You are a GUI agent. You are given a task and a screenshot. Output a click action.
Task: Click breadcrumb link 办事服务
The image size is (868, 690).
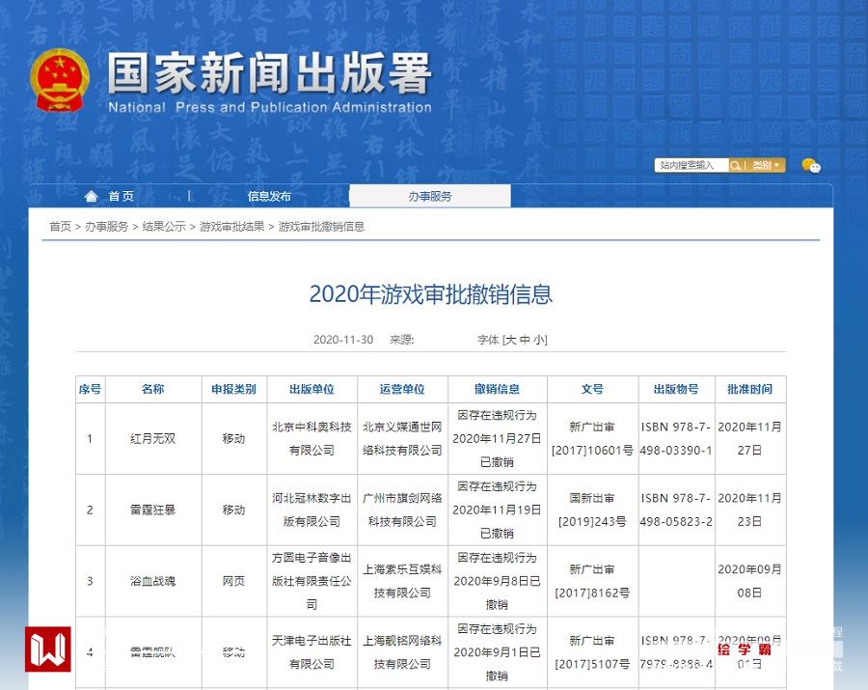point(106,227)
